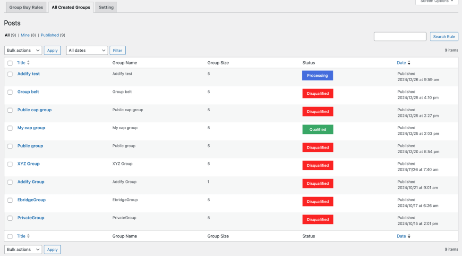
Task: Click the Disqualified badge for PrivateGroup
Action: [x=317, y=220]
